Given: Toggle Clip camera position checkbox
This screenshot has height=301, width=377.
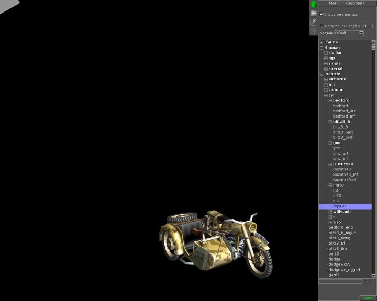Looking at the screenshot, I should coord(321,14).
